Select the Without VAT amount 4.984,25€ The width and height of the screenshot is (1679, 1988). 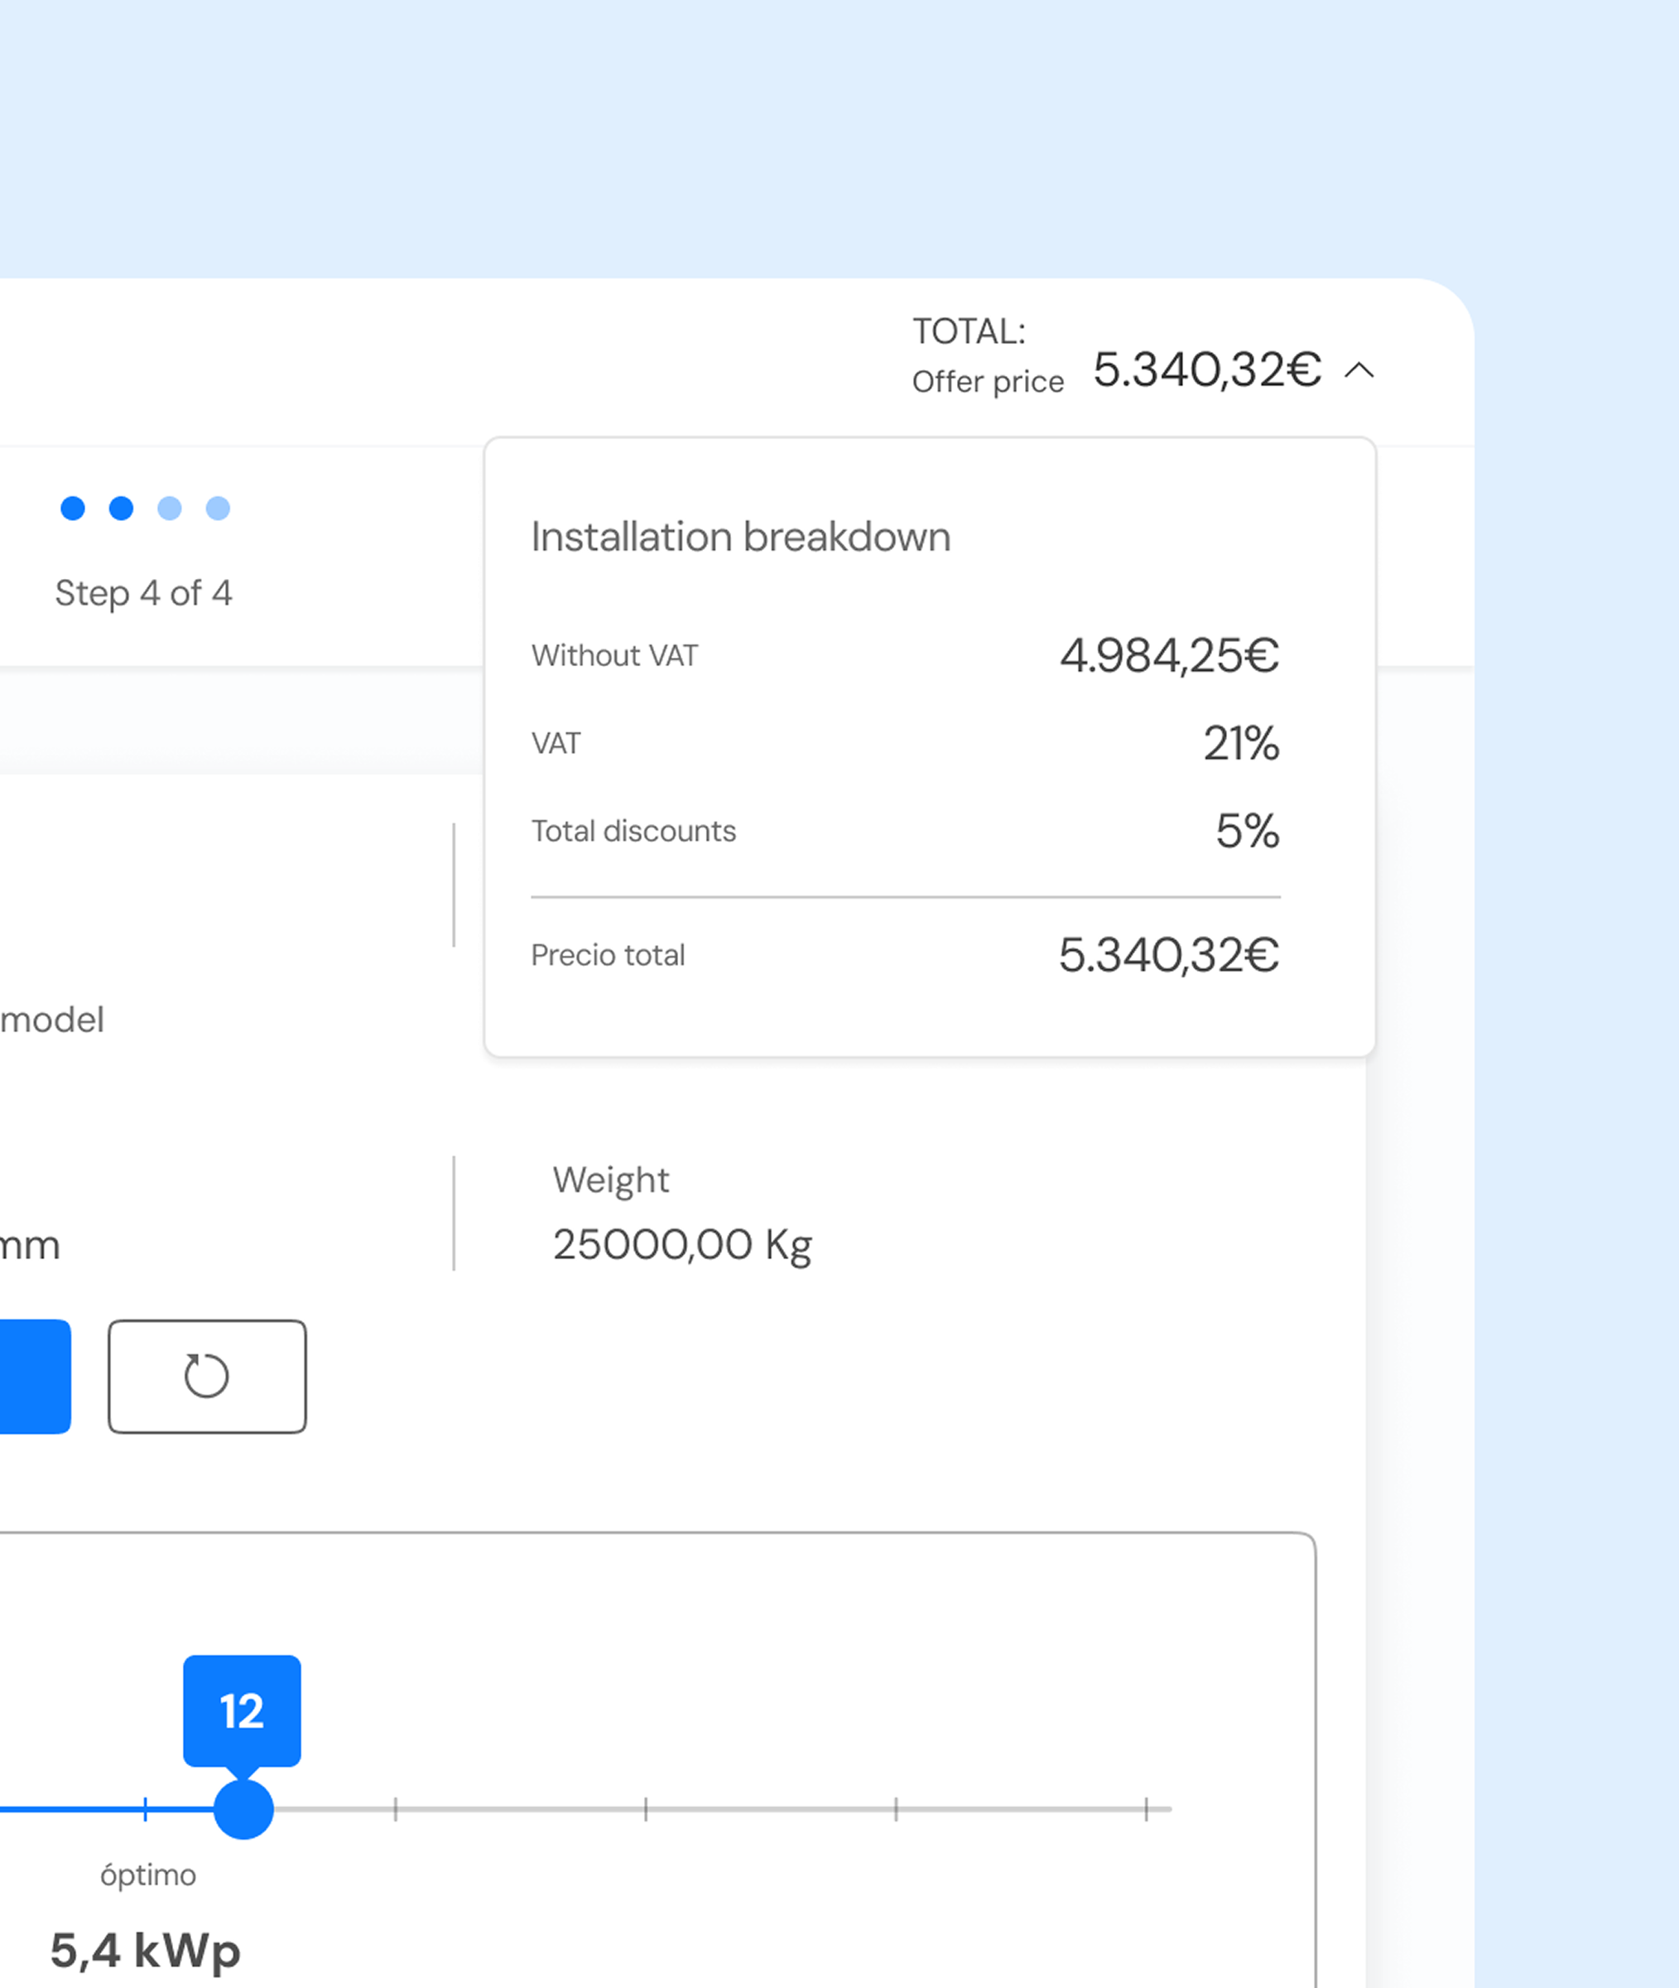pyautogui.click(x=1169, y=656)
